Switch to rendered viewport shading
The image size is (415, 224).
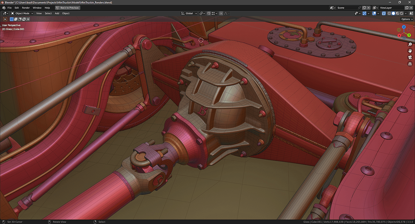402,13
